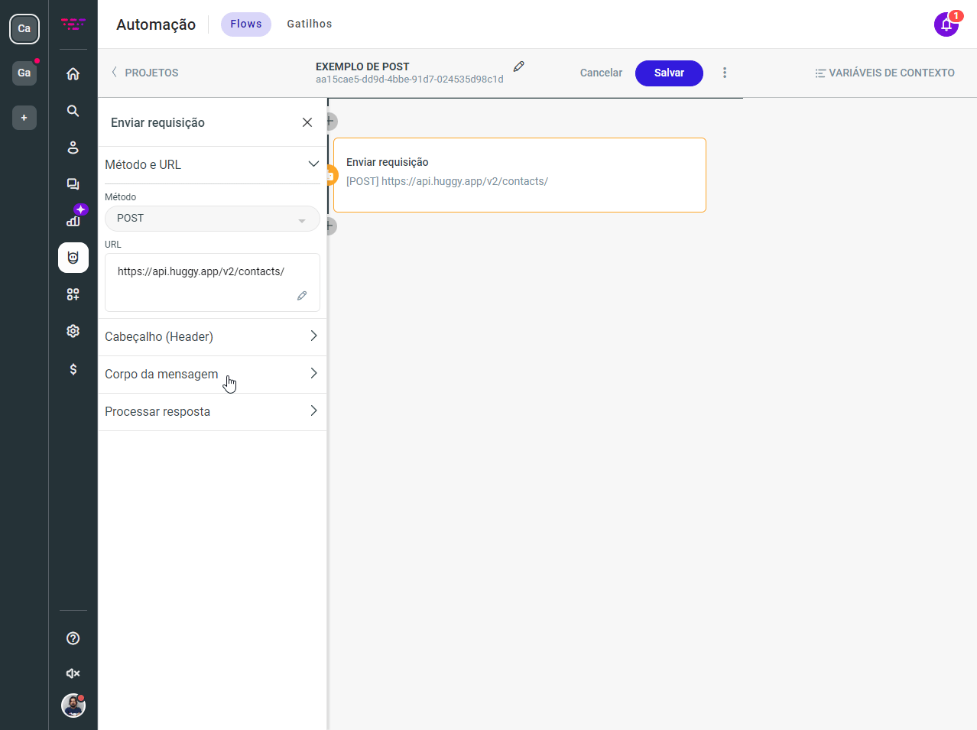977x730 pixels.
Task: Open the reports chart icon in the sidebar
Action: (x=73, y=221)
